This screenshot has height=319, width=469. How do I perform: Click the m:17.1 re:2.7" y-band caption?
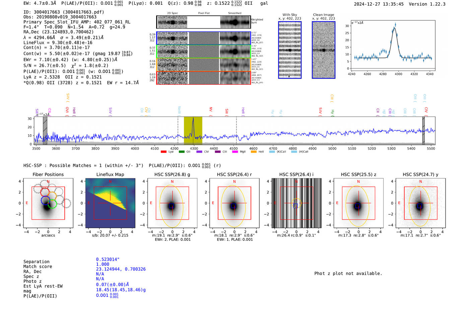click(420, 235)
